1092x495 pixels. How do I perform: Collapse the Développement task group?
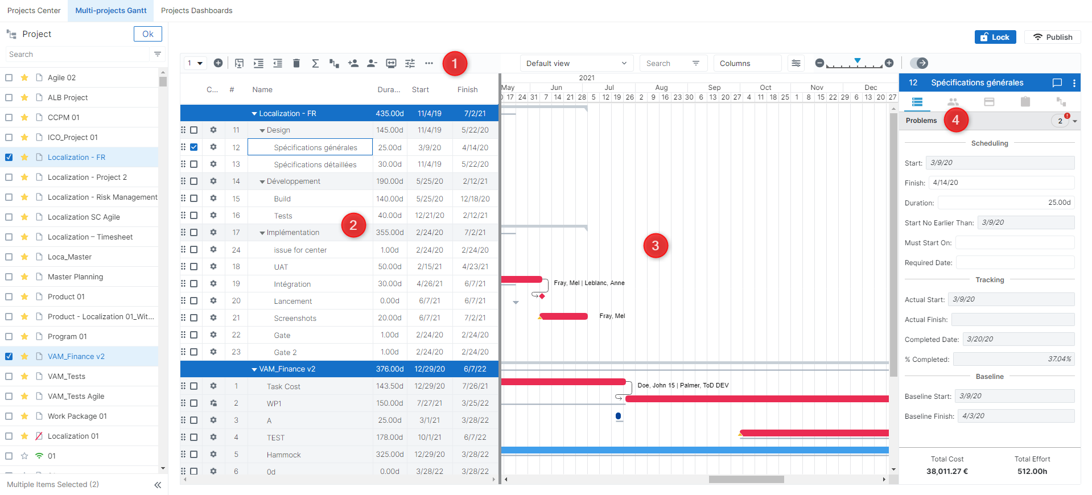click(262, 181)
